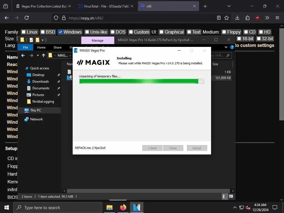
Task: Switch to Vegas Pro Collection browser tab
Action: pos(44,6)
